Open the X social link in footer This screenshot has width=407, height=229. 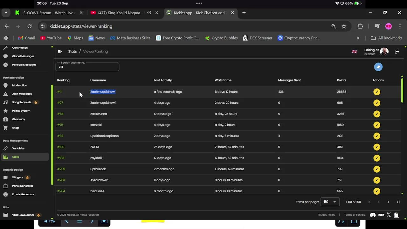pyautogui.click(x=389, y=215)
